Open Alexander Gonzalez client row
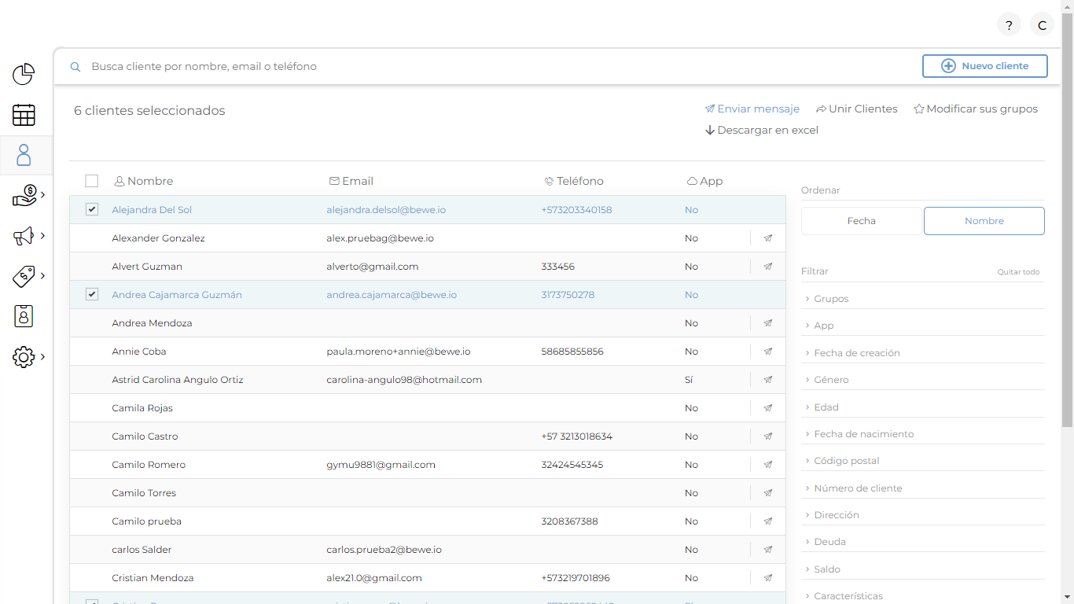Screen dimensions: 1074x604 (x=428, y=238)
